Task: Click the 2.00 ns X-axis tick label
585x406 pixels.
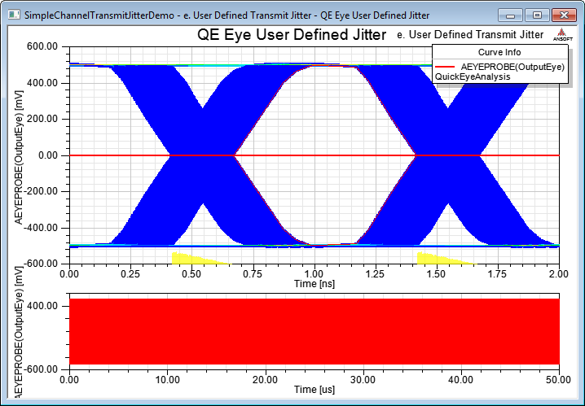Action: [x=558, y=274]
